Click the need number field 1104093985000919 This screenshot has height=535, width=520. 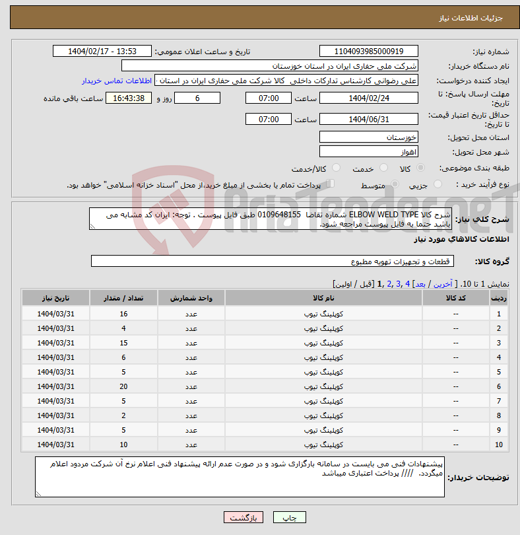coord(369,51)
